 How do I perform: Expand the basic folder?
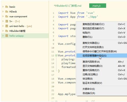[x=3, y=7]
